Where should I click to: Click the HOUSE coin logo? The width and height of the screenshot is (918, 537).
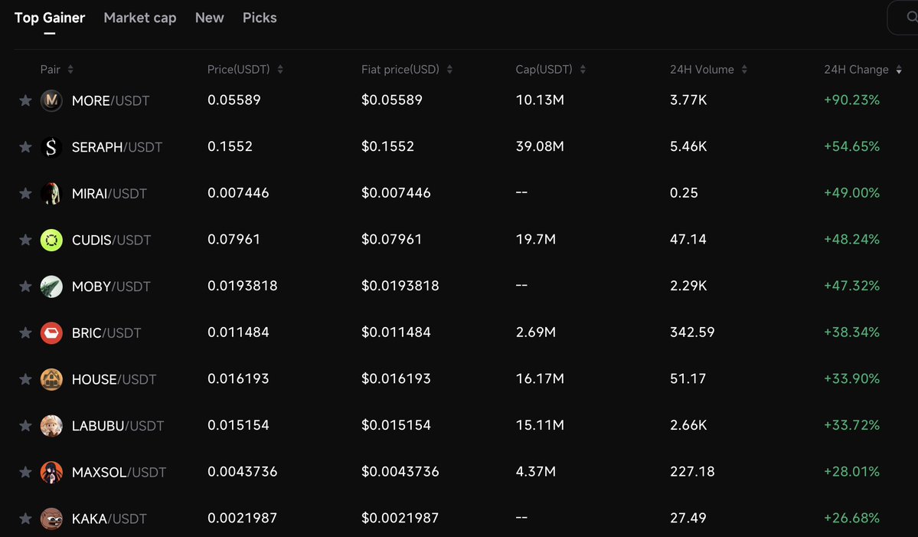(x=51, y=379)
